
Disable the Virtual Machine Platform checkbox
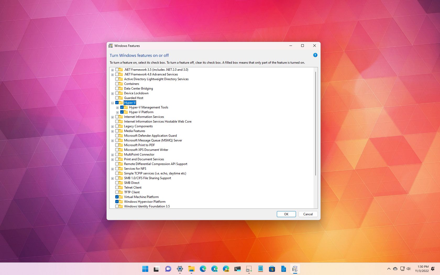[117, 197]
